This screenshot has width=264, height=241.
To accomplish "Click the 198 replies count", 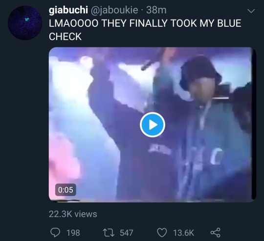I will point(73,233).
